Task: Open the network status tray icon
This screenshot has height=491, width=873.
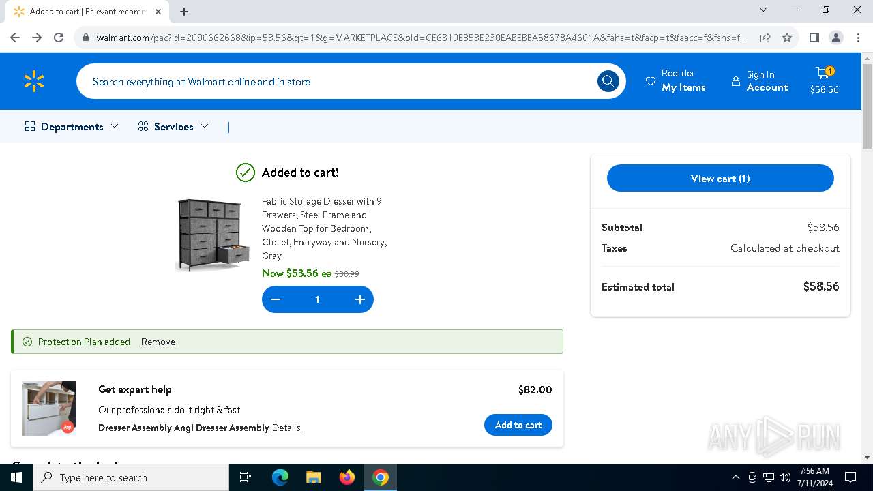Action: [x=769, y=477]
